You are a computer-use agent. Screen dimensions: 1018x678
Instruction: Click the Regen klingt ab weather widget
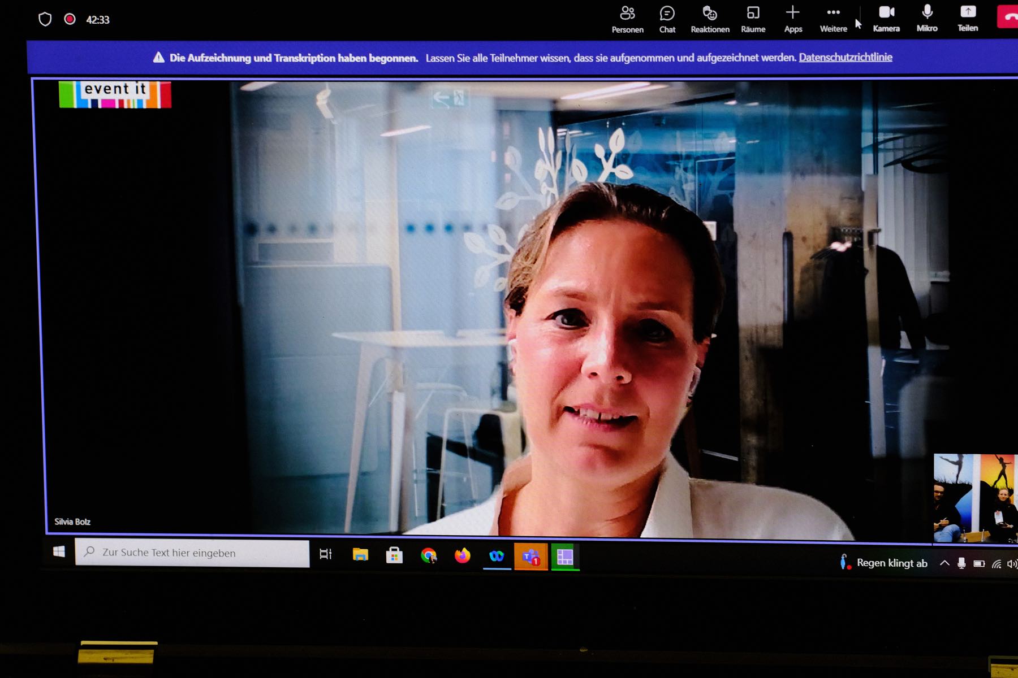pyautogui.click(x=884, y=563)
